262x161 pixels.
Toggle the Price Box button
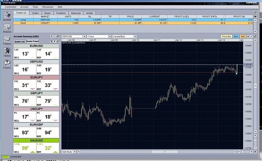(226, 36)
